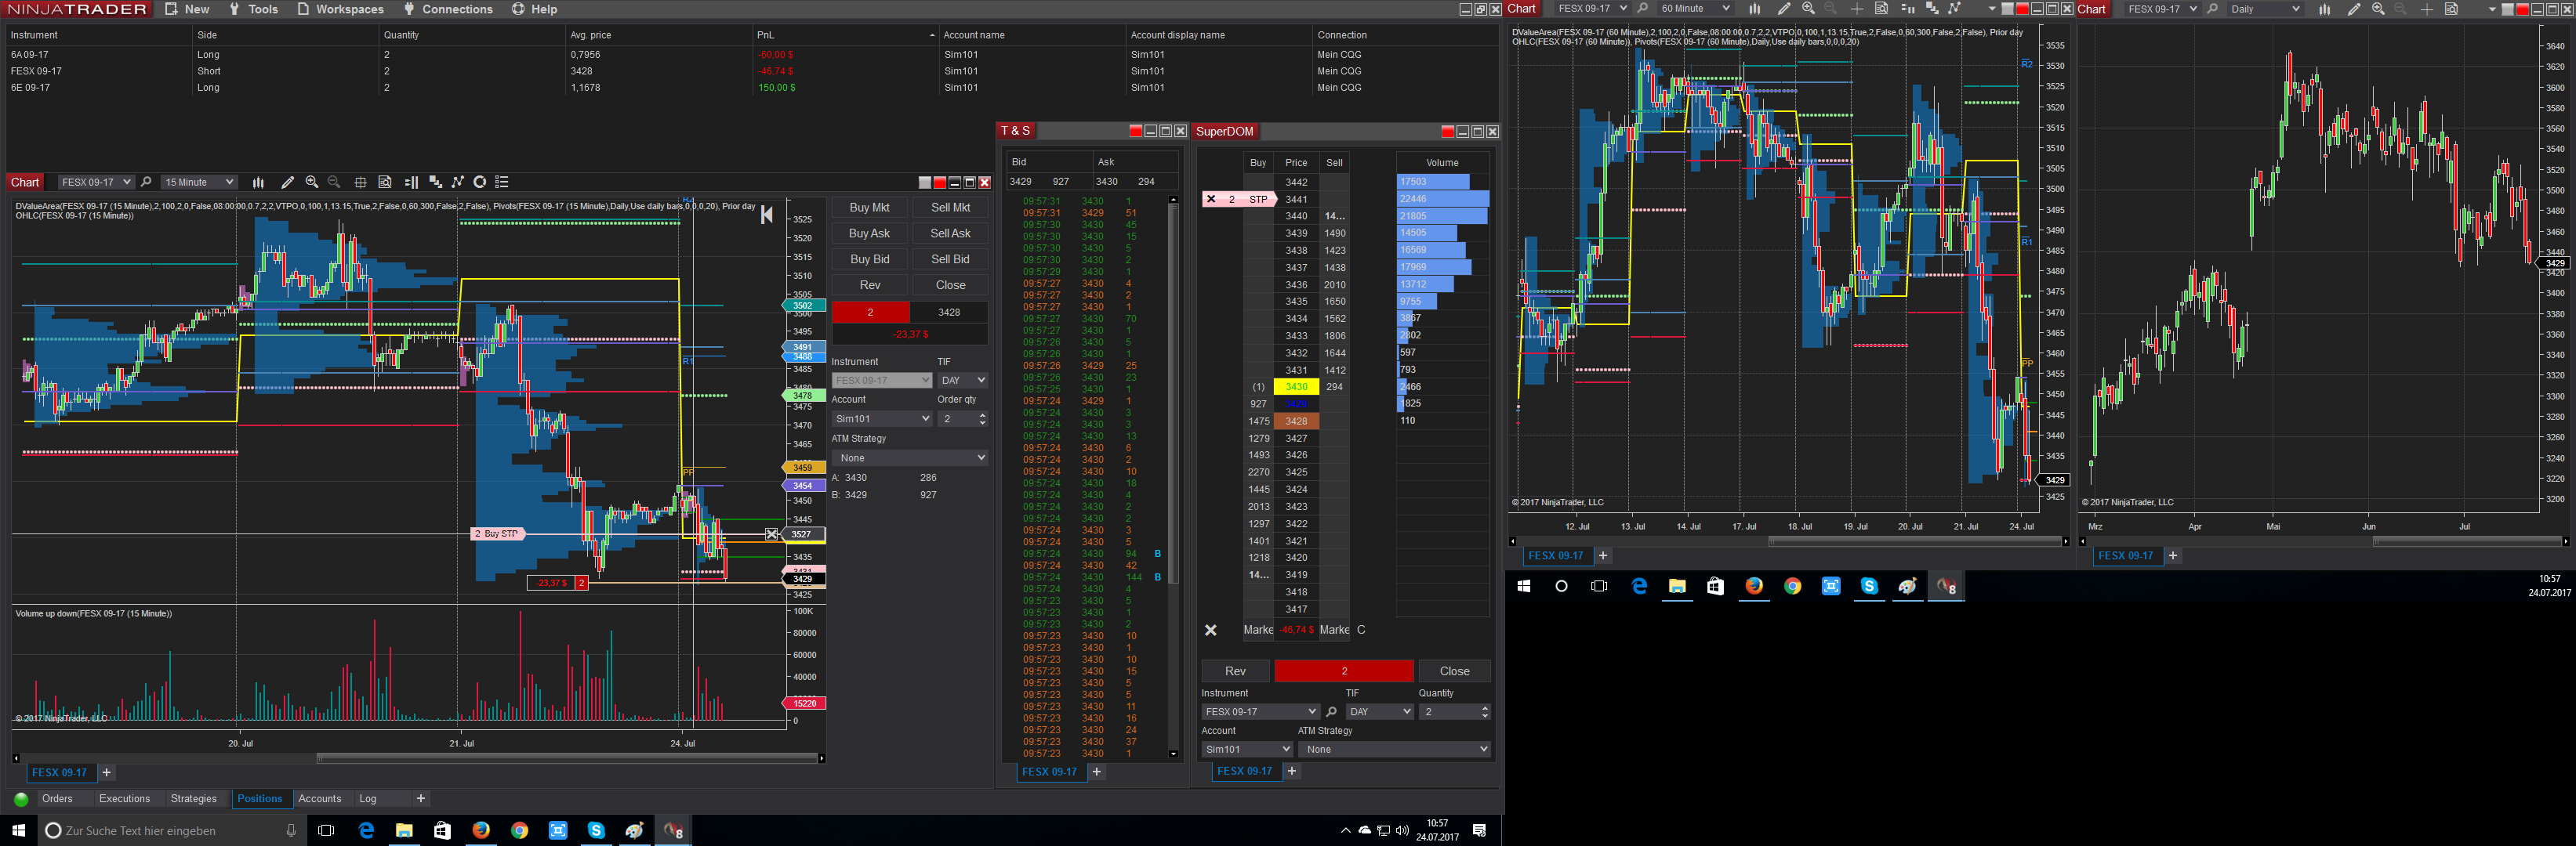This screenshot has height=846, width=2576.
Task: Zoom in on the 60 Minute chart
Action: click(x=1808, y=9)
